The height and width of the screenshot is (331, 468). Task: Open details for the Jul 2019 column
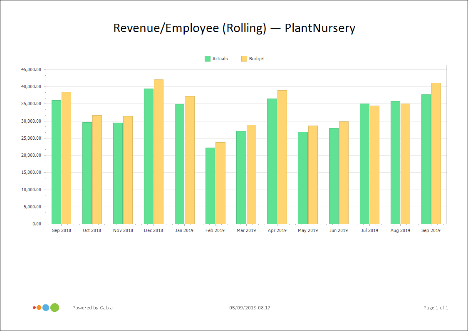(x=369, y=230)
